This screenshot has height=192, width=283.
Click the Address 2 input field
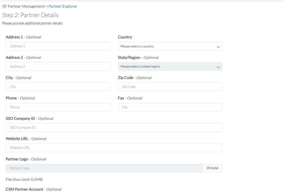(58, 66)
